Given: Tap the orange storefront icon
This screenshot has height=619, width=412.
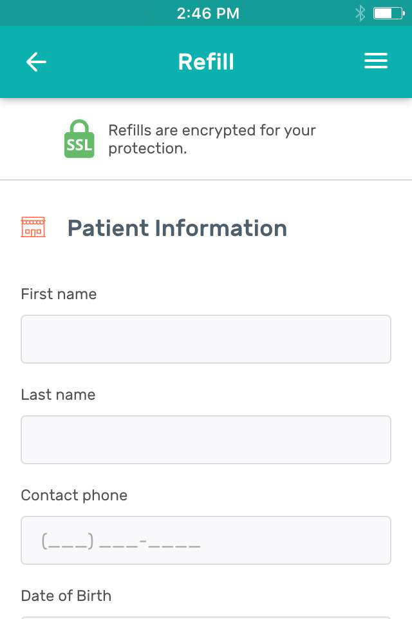Looking at the screenshot, I should 33,228.
